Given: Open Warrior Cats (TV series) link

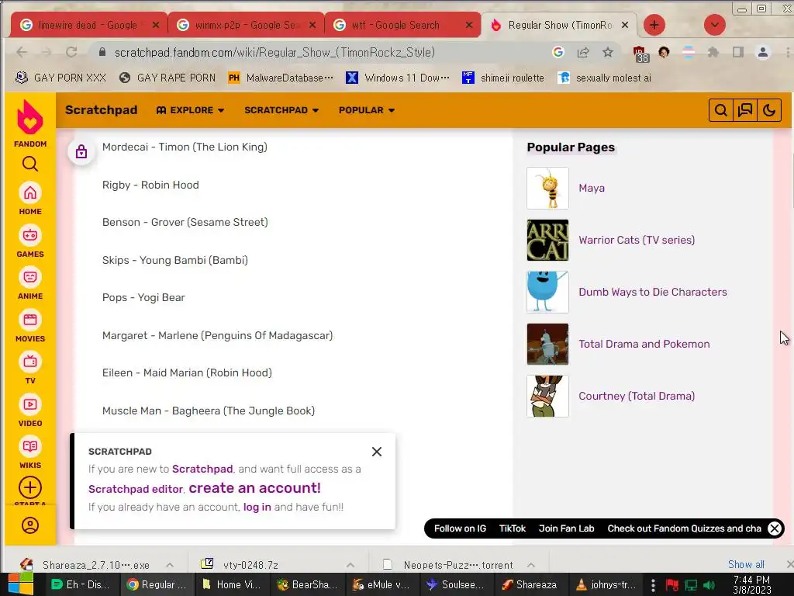Looking at the screenshot, I should (x=637, y=240).
